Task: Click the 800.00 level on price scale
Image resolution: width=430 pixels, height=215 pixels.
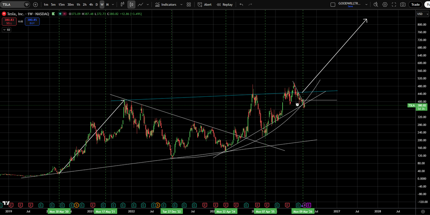Action: click(x=421, y=24)
